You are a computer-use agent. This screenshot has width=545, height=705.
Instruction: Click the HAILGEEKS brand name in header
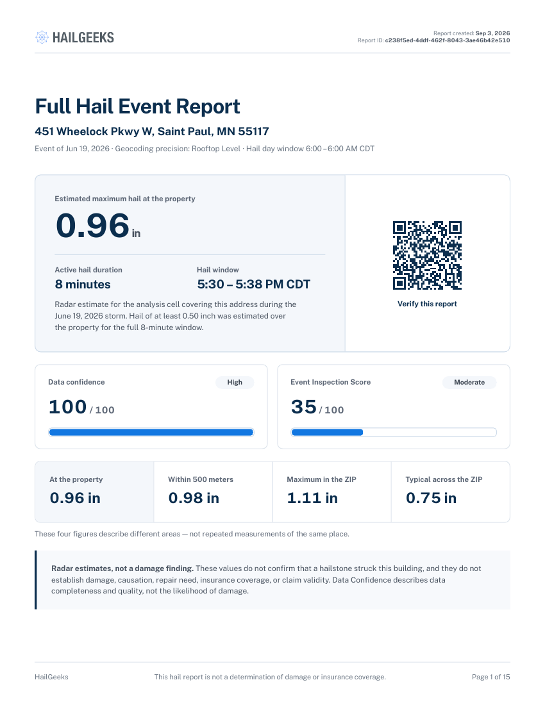click(x=83, y=38)
